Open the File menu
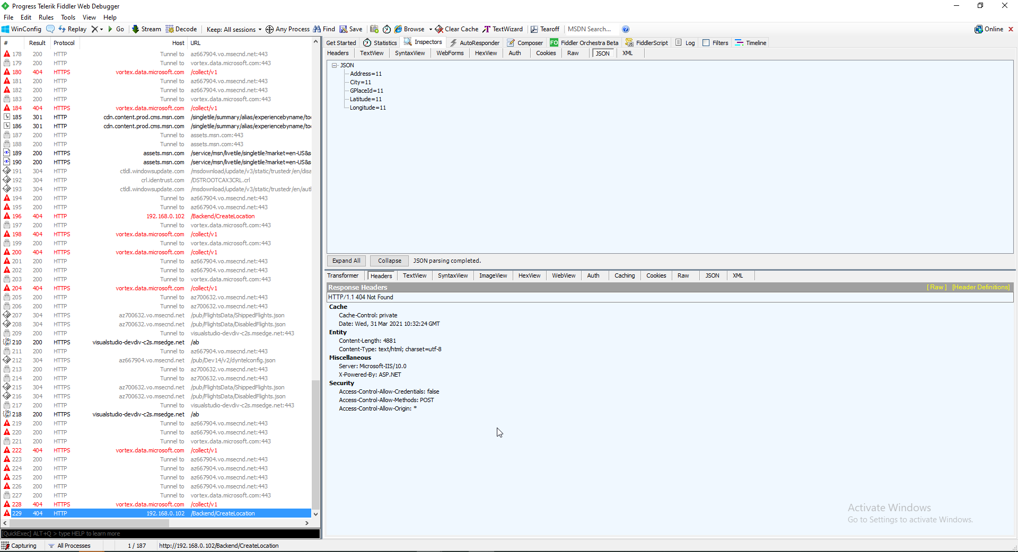The height and width of the screenshot is (552, 1018). click(x=8, y=17)
